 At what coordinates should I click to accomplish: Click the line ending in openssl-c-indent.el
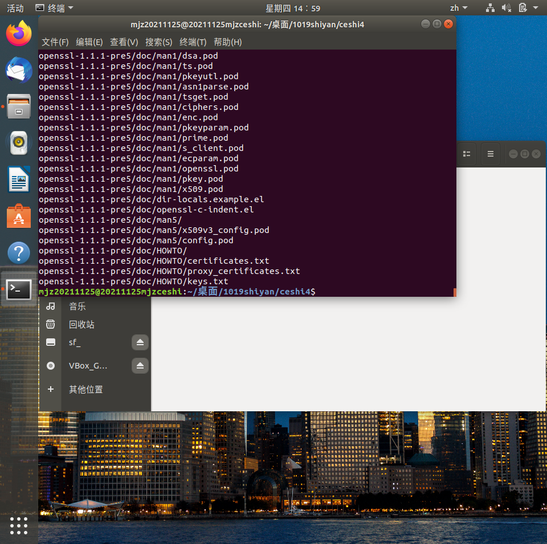pos(146,210)
